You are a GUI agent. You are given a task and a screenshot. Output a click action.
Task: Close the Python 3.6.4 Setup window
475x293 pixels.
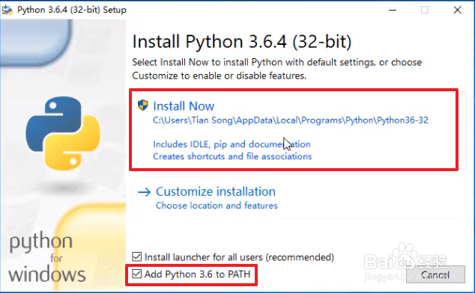[458, 10]
